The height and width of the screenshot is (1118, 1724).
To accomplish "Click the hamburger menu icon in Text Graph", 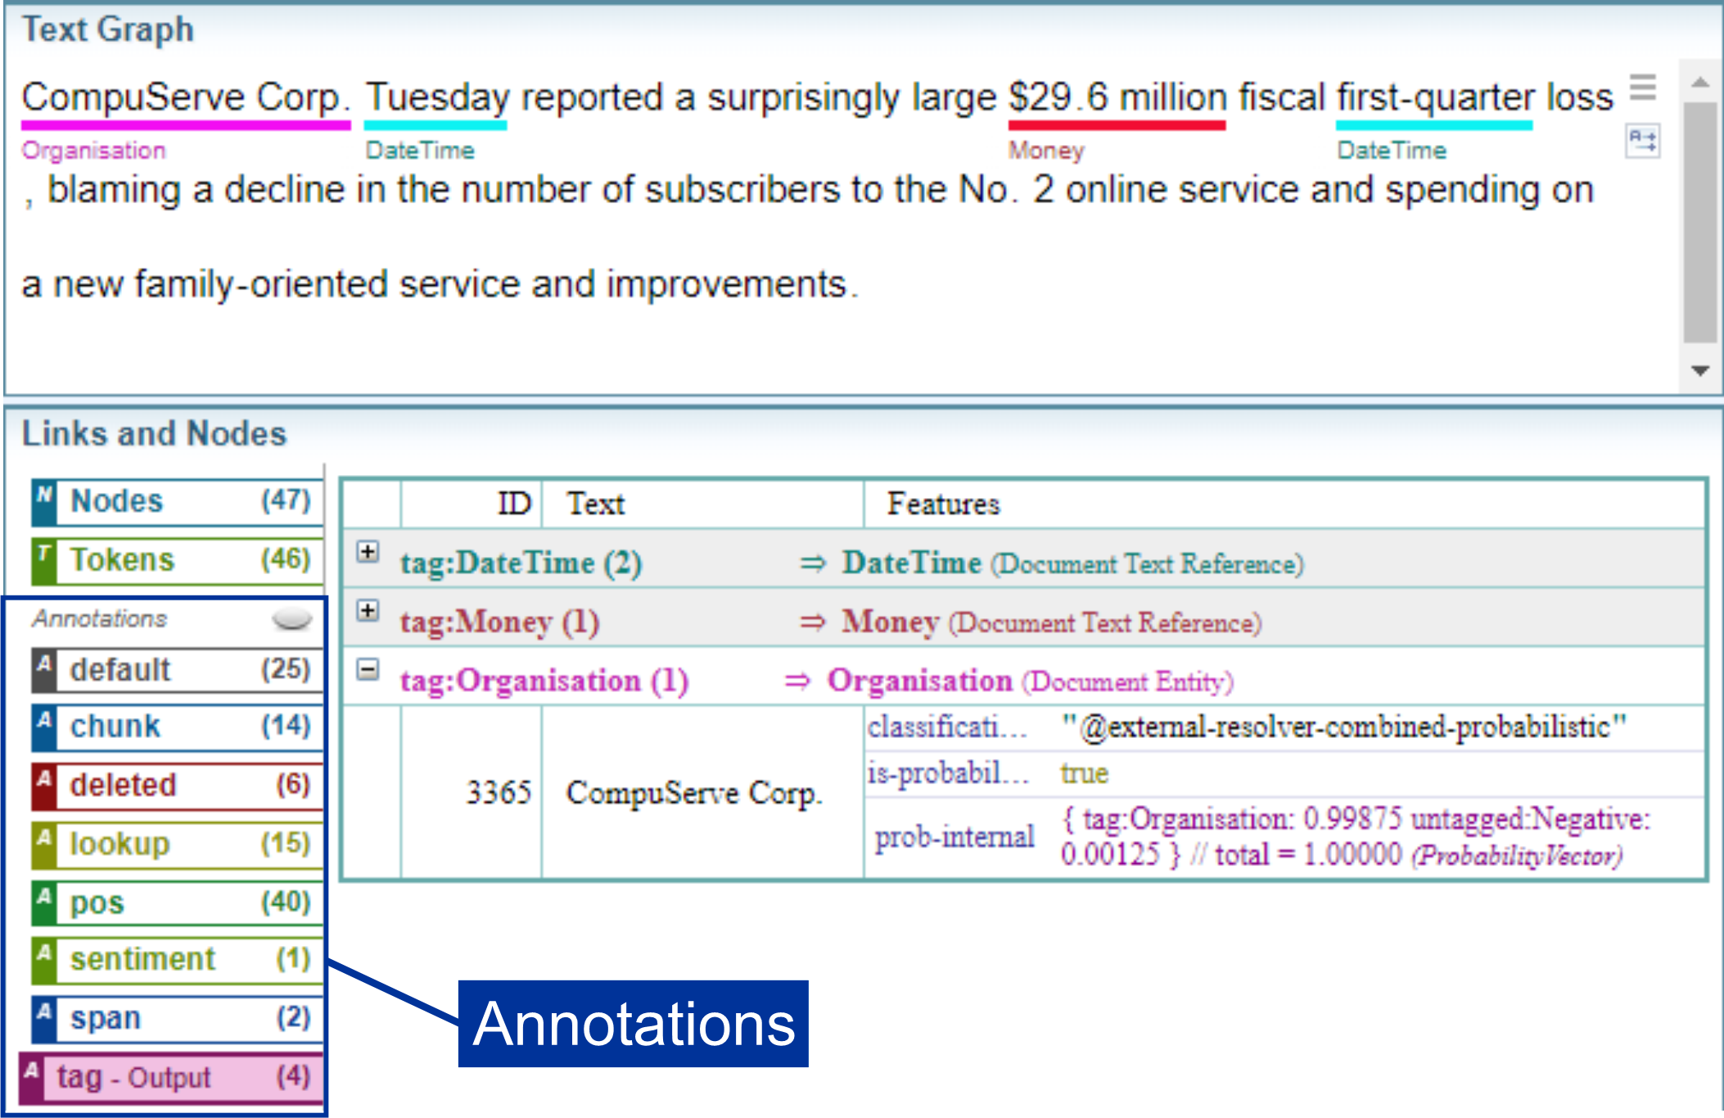I will 1642,87.
